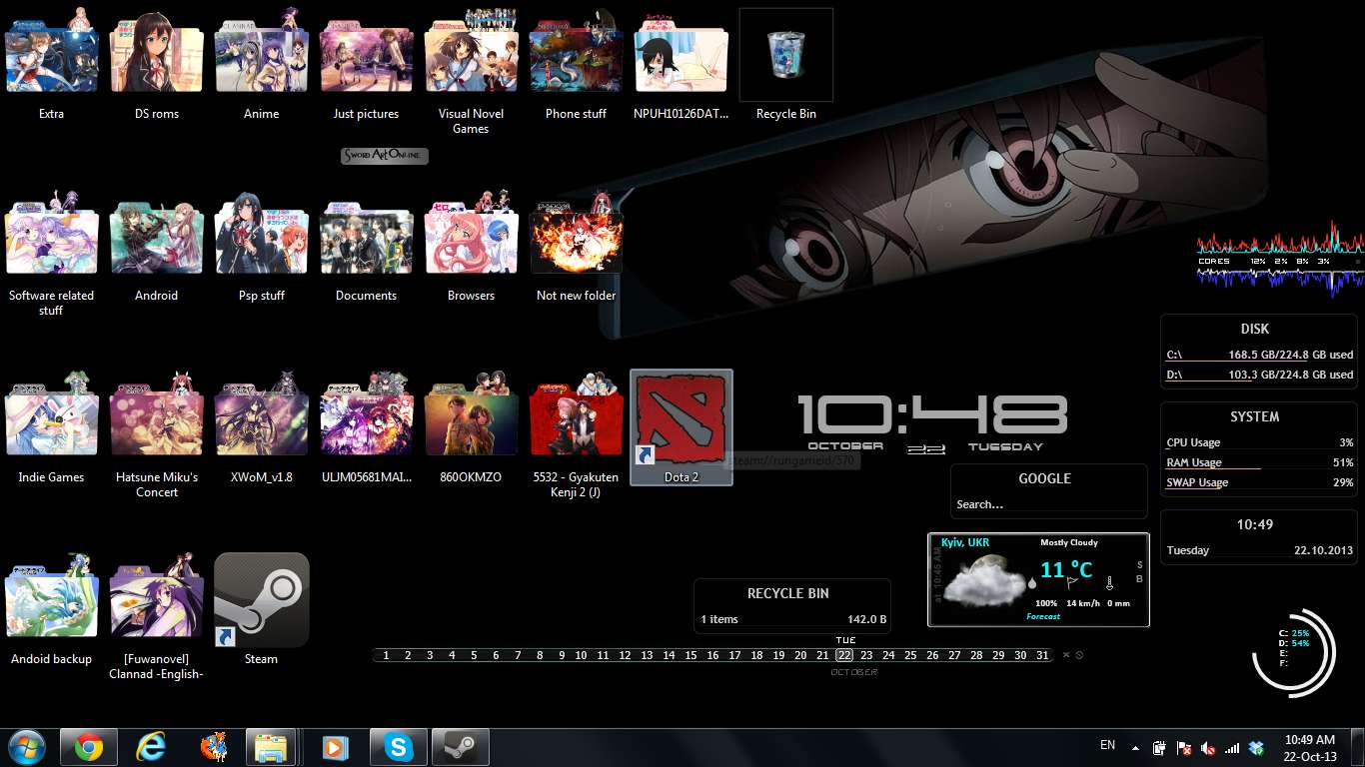The image size is (1365, 767).
Task: Click the muted volume tray icon
Action: (x=1208, y=747)
